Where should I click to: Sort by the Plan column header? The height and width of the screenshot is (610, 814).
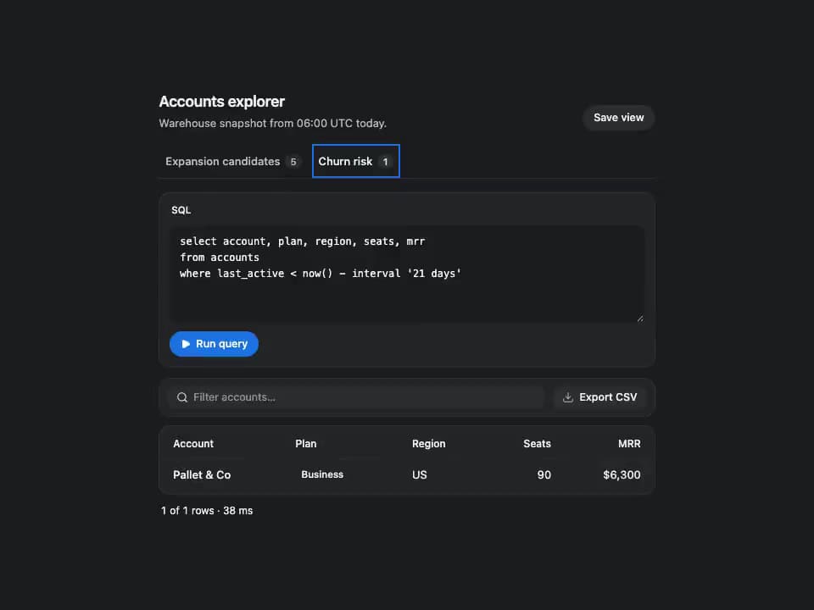[x=306, y=444]
